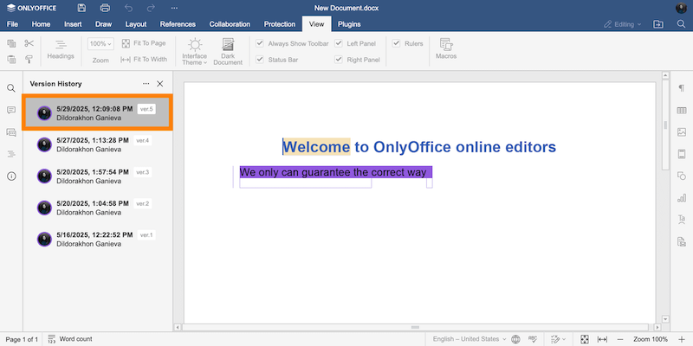Uncheck the Rulers checkbox
Image resolution: width=693 pixels, height=346 pixels.
[397, 42]
